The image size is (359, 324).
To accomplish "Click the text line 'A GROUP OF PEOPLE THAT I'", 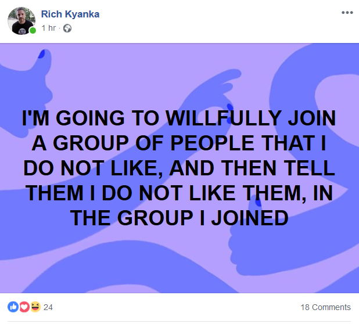I will tap(179, 143).
